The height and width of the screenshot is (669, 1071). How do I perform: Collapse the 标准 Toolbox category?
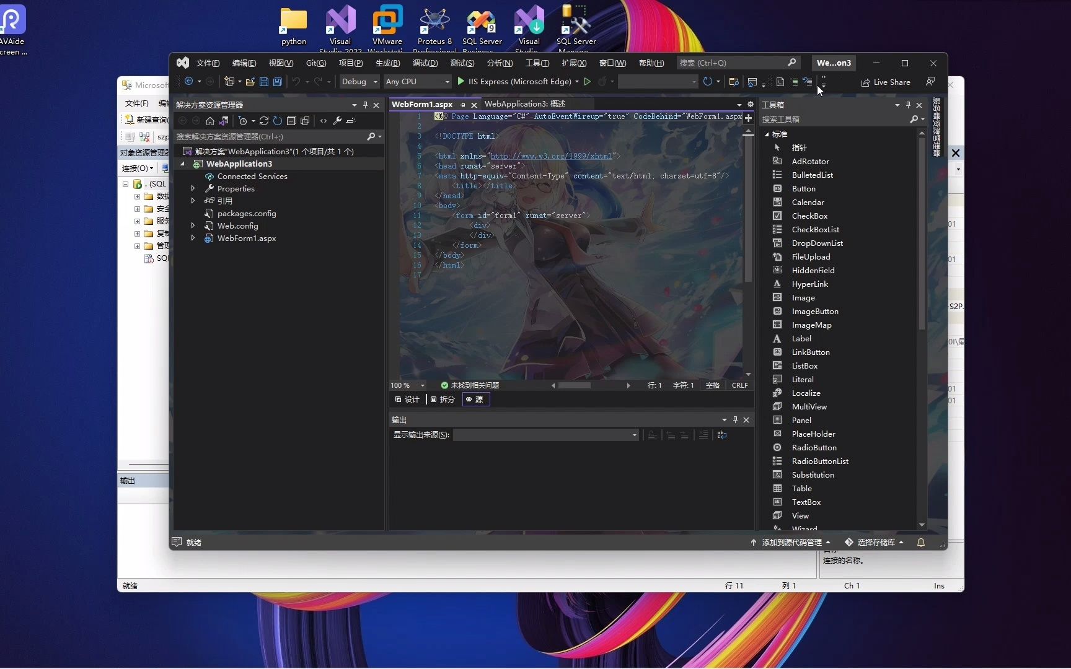(767, 134)
